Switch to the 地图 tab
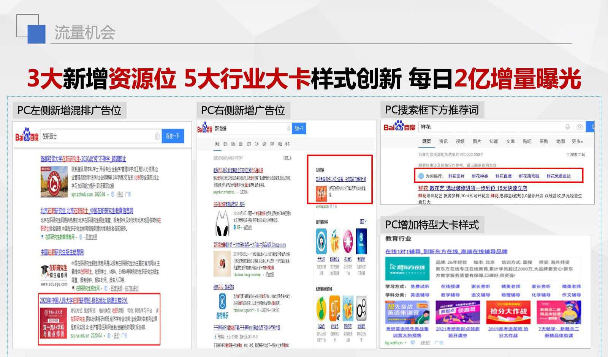The width and height of the screenshot is (608, 357). [560, 141]
